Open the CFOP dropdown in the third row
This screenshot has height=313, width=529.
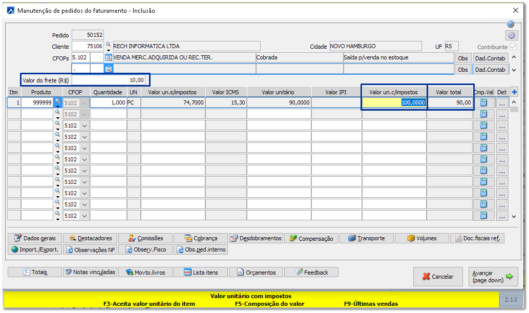coord(84,126)
